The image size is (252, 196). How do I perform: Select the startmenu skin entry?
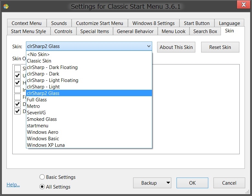pyautogui.click(x=89, y=126)
